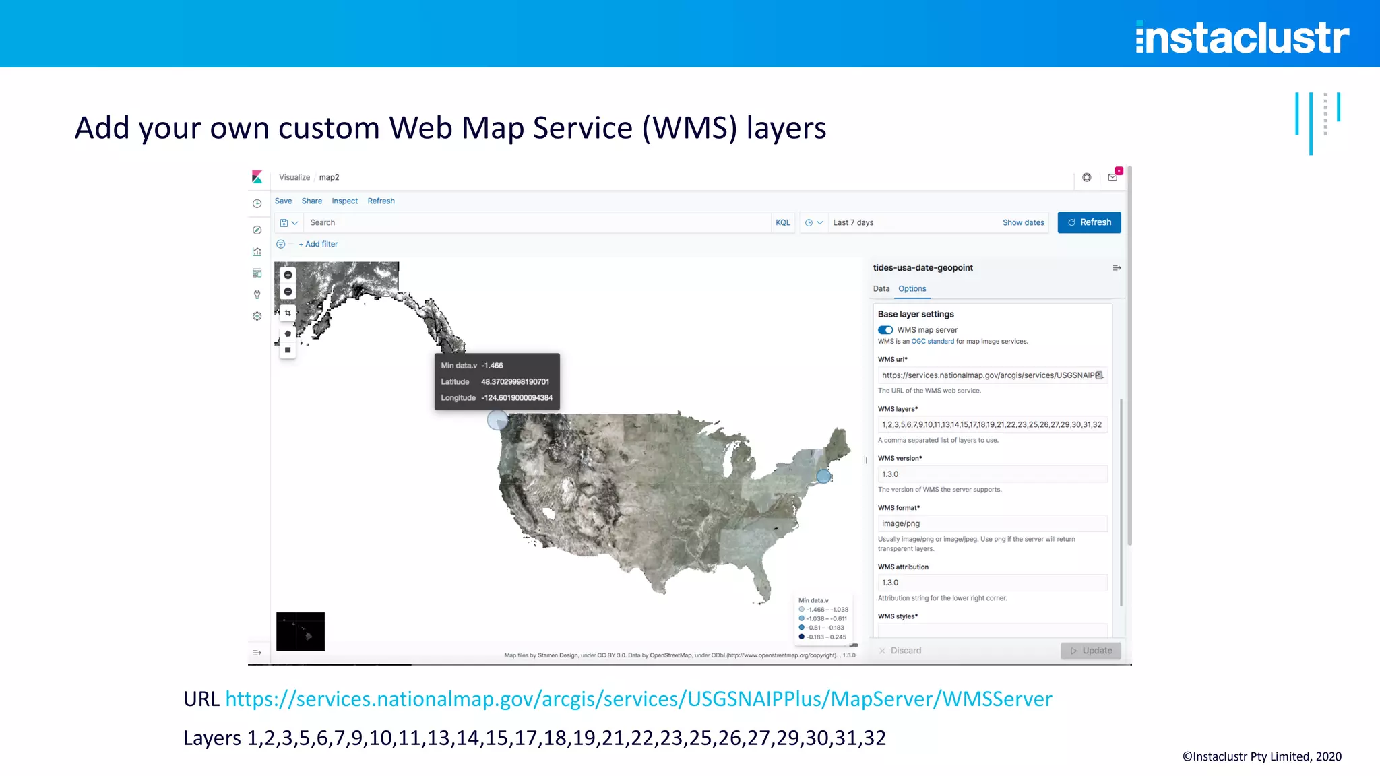Switch to the Data tab
Image resolution: width=1380 pixels, height=776 pixels.
[881, 288]
